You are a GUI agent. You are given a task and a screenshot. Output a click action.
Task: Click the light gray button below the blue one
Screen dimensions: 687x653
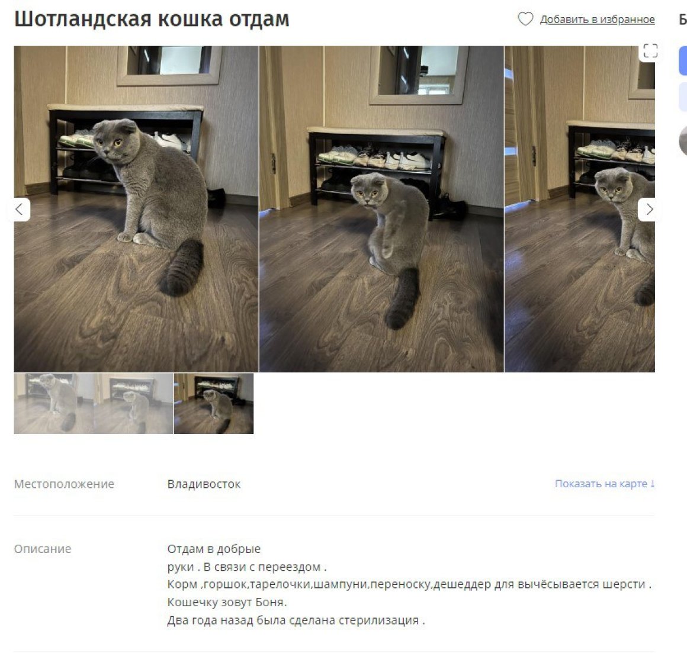click(x=683, y=96)
